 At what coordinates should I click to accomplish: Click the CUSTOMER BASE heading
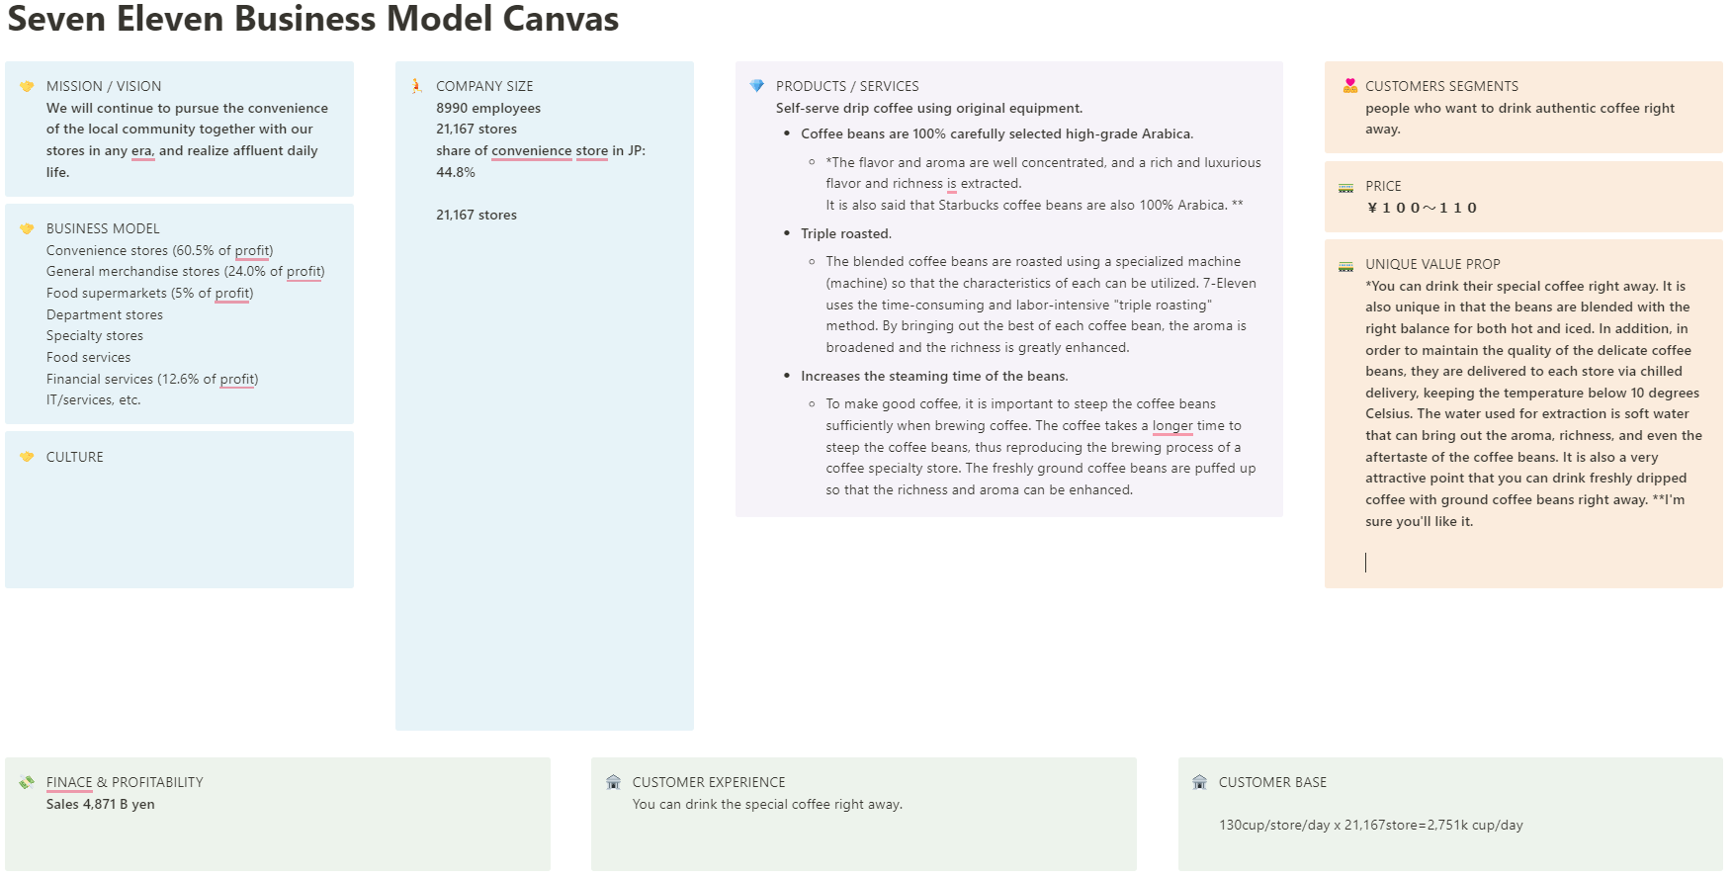pyautogui.click(x=1272, y=782)
